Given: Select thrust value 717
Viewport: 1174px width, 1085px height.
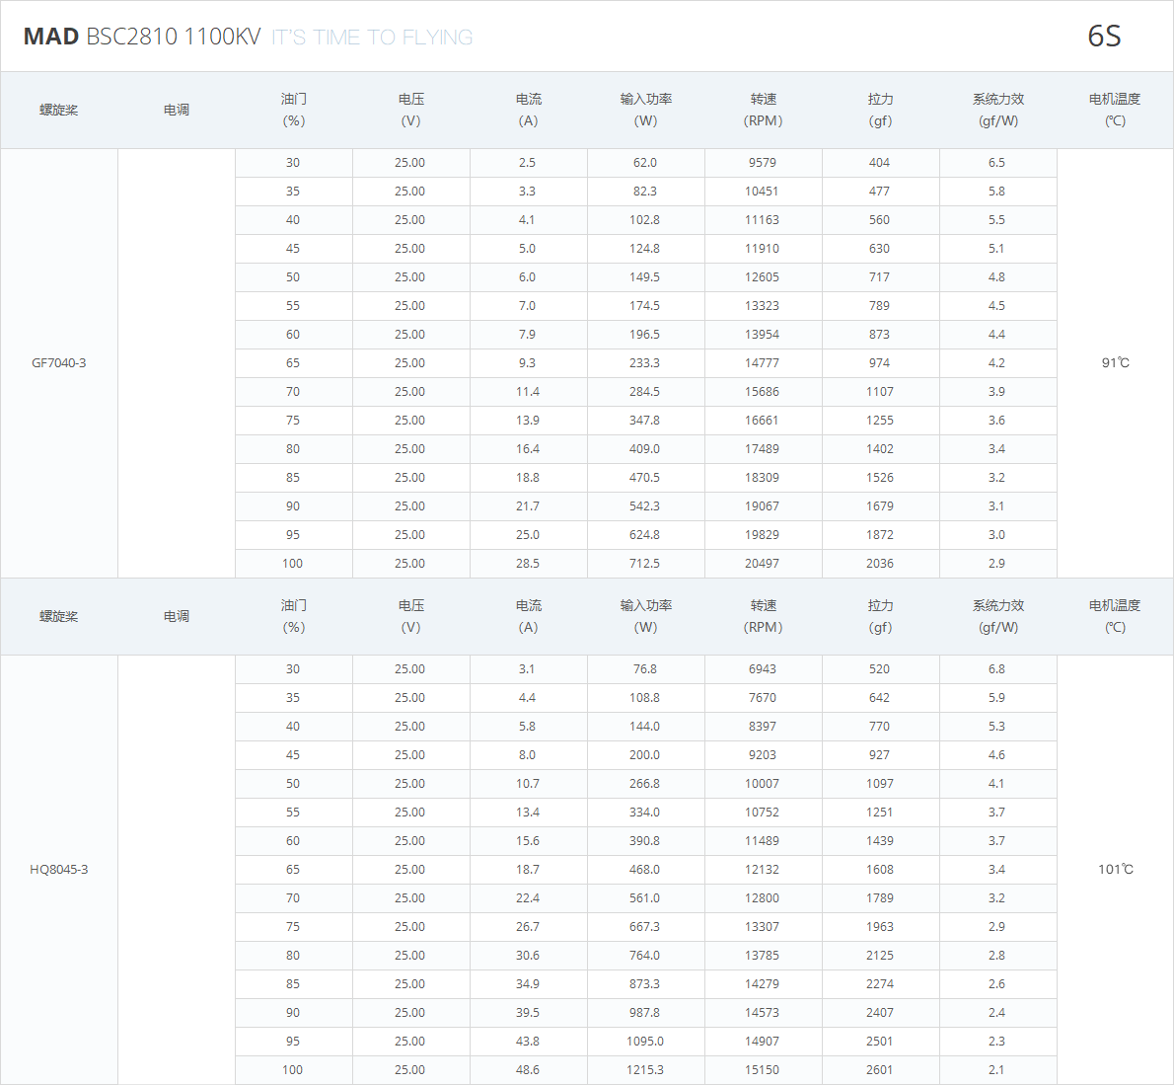Looking at the screenshot, I should 880,277.
